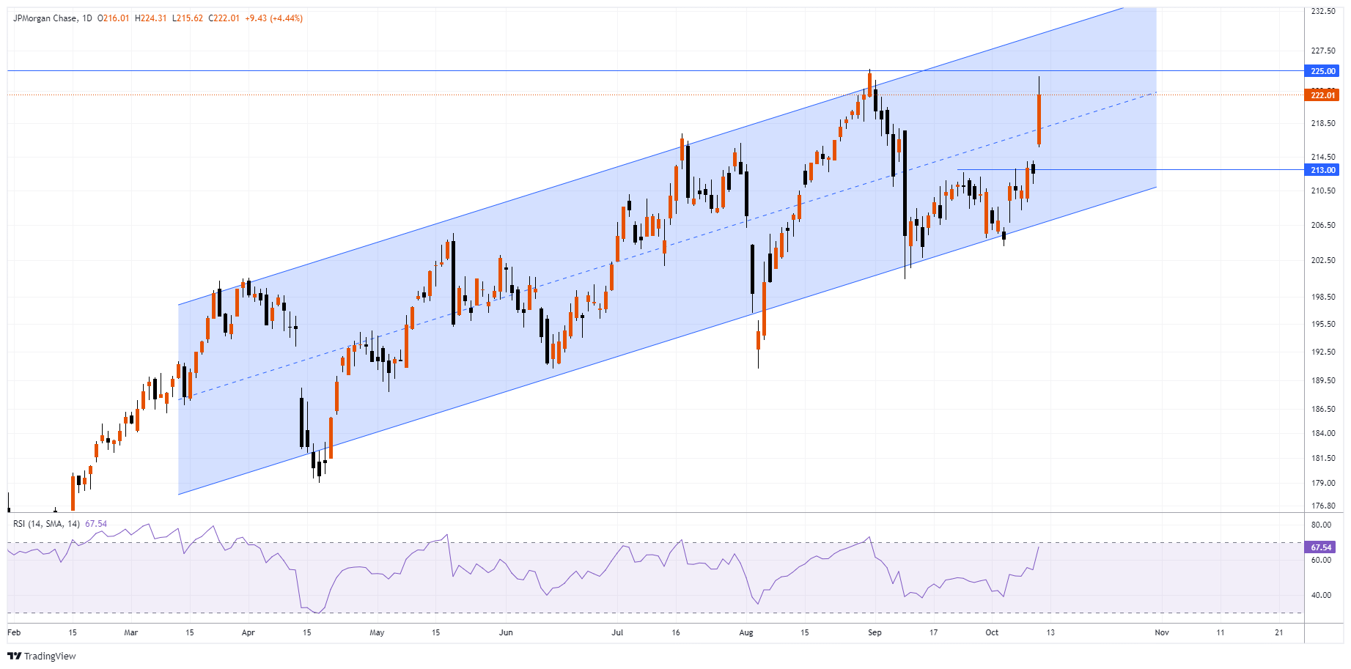
Task: Click the 202.50 price axis label
Action: (1323, 260)
